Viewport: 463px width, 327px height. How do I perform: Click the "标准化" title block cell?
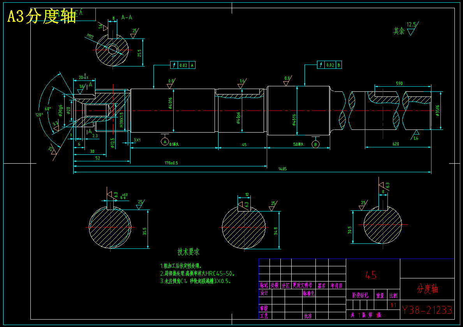click(x=308, y=293)
